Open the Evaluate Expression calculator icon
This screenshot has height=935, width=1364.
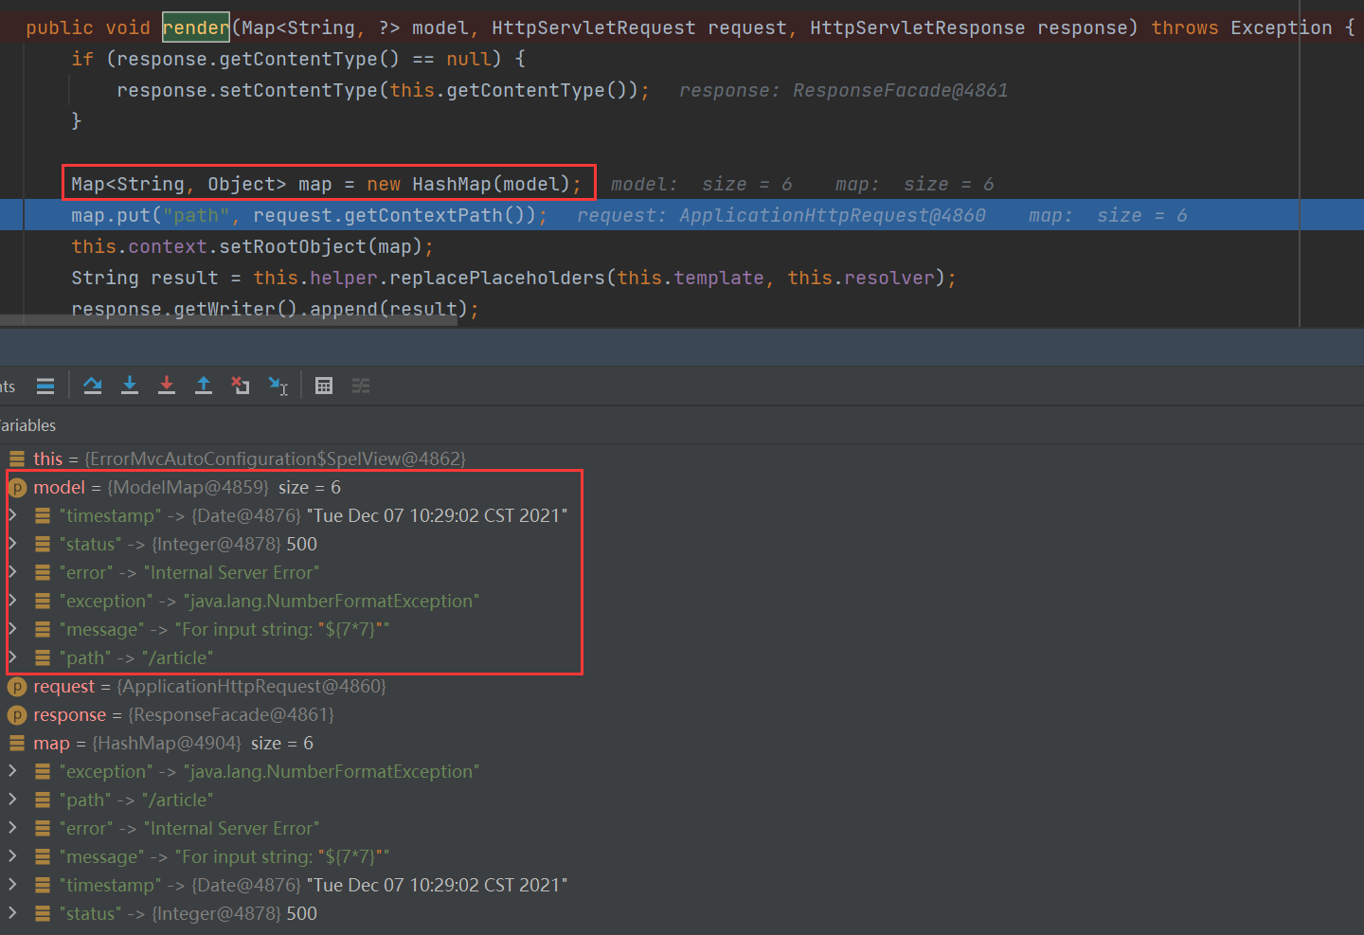pos(323,385)
